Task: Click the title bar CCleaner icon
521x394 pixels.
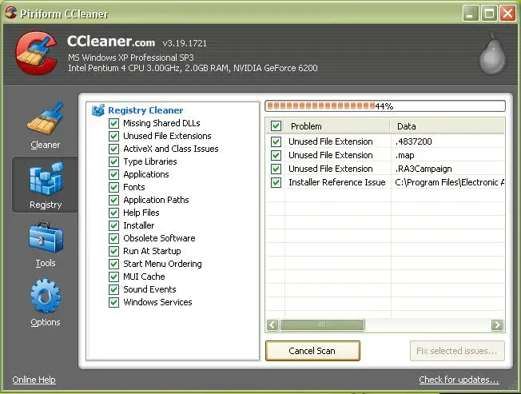Action: click(x=10, y=13)
